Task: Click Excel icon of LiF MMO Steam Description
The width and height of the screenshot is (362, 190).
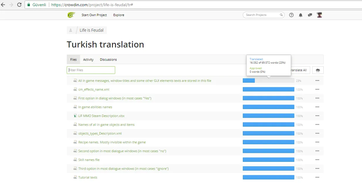Action: 75,116
